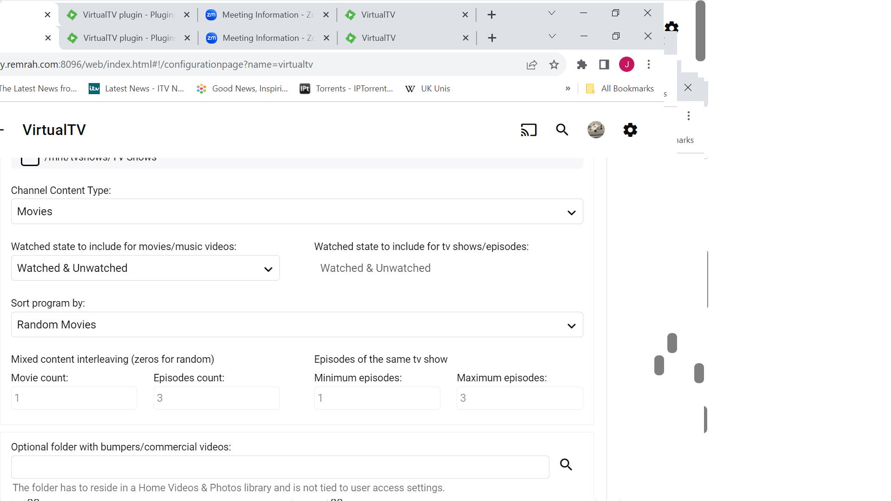Viewport: 891px width, 501px height.
Task: Tick the TV Shows folder checkbox
Action: [x=30, y=160]
